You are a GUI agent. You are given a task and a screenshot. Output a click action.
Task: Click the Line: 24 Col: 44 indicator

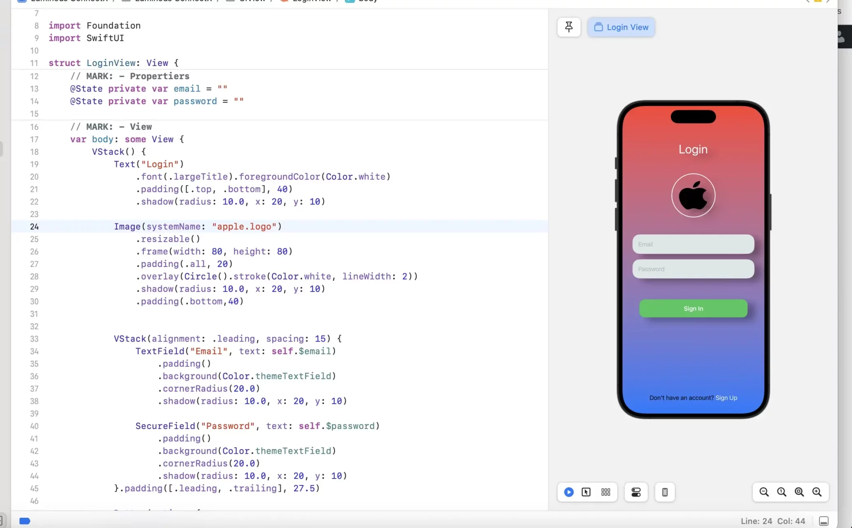(773, 521)
